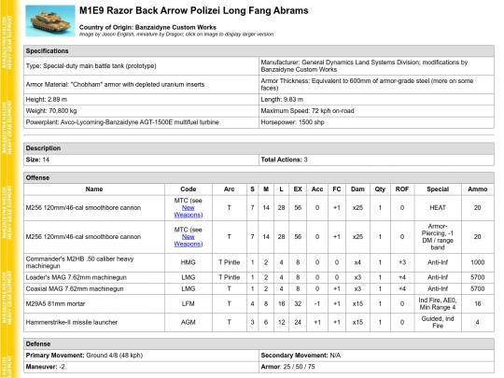This screenshot has width=504, height=378.
Task: Click the Powerplant AGT-1500E turbine cell
Action: 141,122
